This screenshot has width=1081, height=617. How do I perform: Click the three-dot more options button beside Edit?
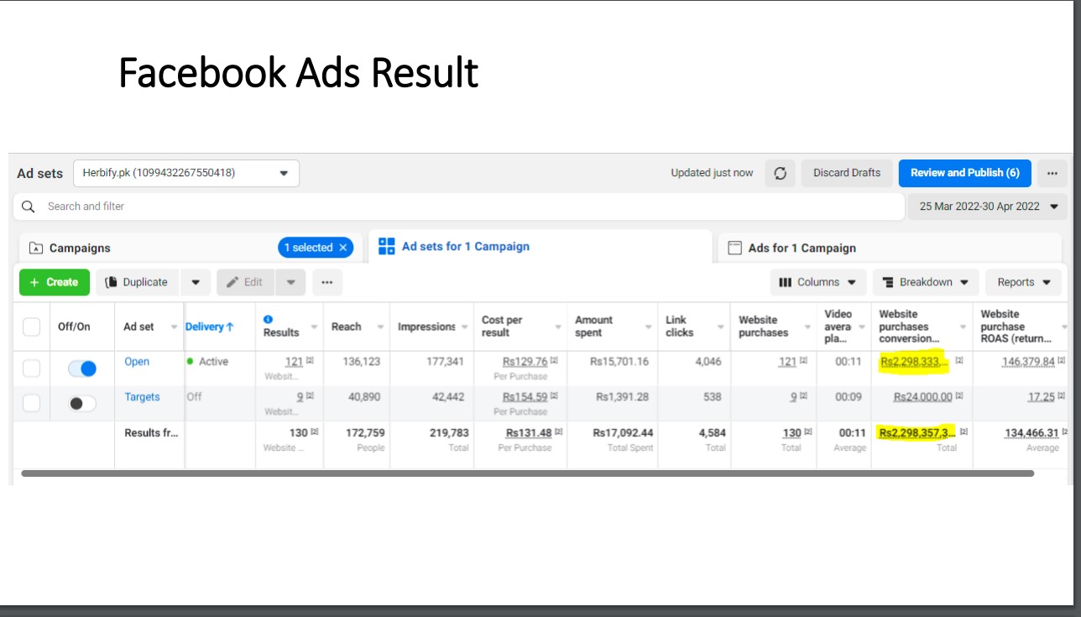click(327, 282)
